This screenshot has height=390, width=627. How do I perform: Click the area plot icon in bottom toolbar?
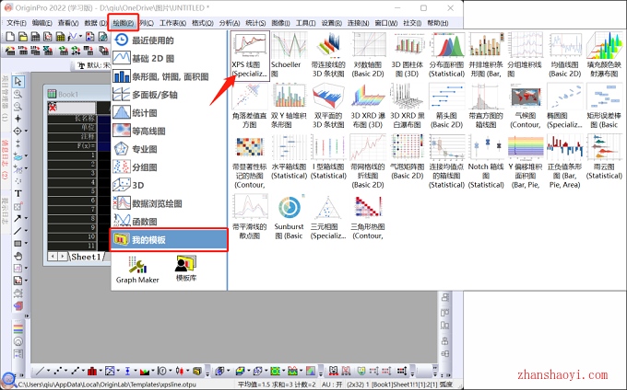click(145, 372)
